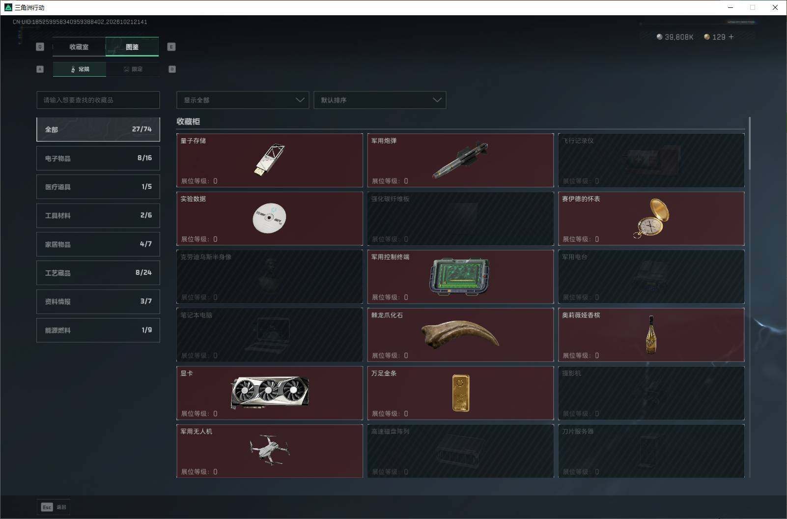
Task: Click the 三角洲行动 app logo in title bar
Action: [x=8, y=7]
